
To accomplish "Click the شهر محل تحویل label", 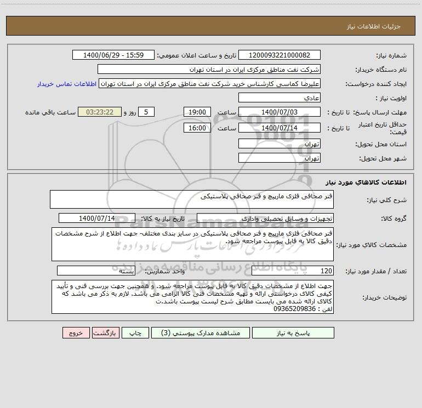I will 383,159.
